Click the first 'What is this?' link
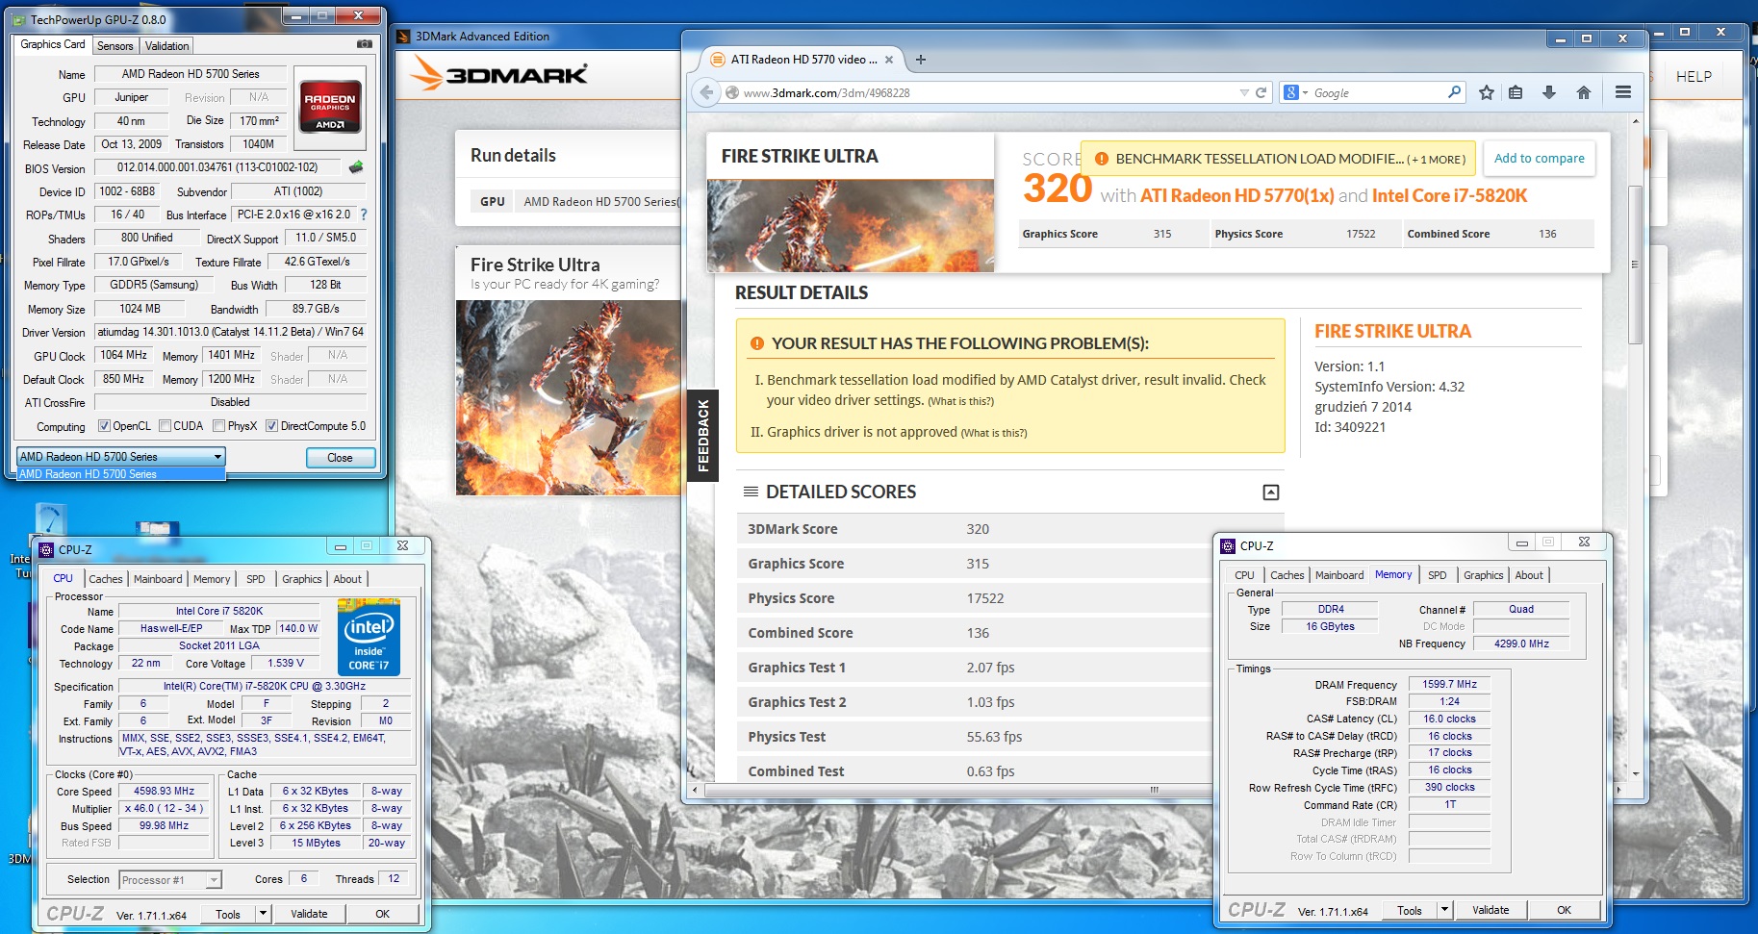This screenshot has height=934, width=1758. pos(960,401)
